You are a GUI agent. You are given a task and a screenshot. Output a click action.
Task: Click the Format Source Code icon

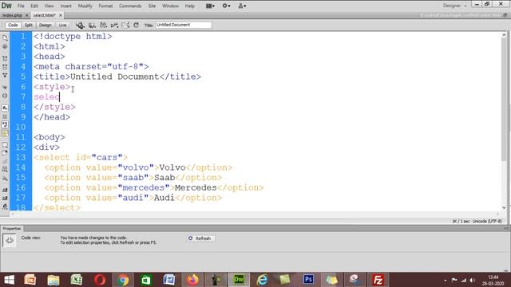tap(5, 206)
